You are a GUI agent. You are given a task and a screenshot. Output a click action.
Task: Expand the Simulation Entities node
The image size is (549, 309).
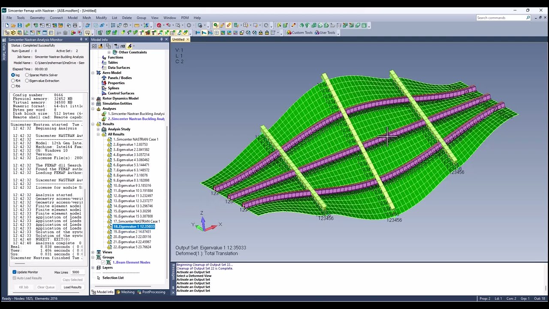pyautogui.click(x=93, y=104)
